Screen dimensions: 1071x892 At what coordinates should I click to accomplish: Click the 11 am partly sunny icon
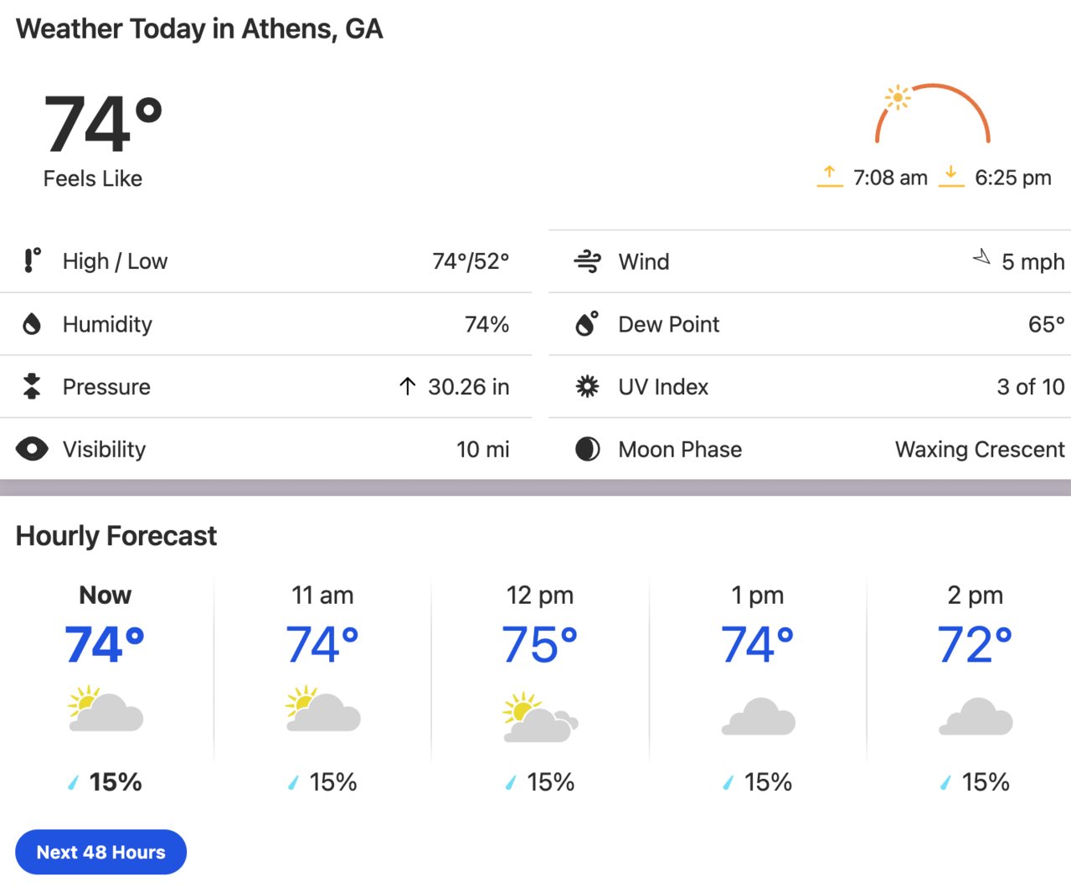(322, 709)
